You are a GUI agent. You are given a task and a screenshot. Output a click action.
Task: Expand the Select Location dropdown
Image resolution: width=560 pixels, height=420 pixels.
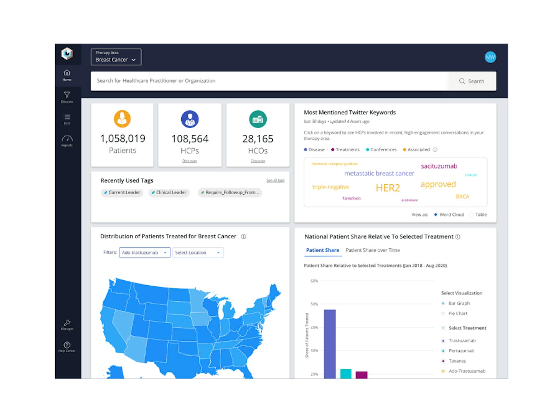coord(198,252)
